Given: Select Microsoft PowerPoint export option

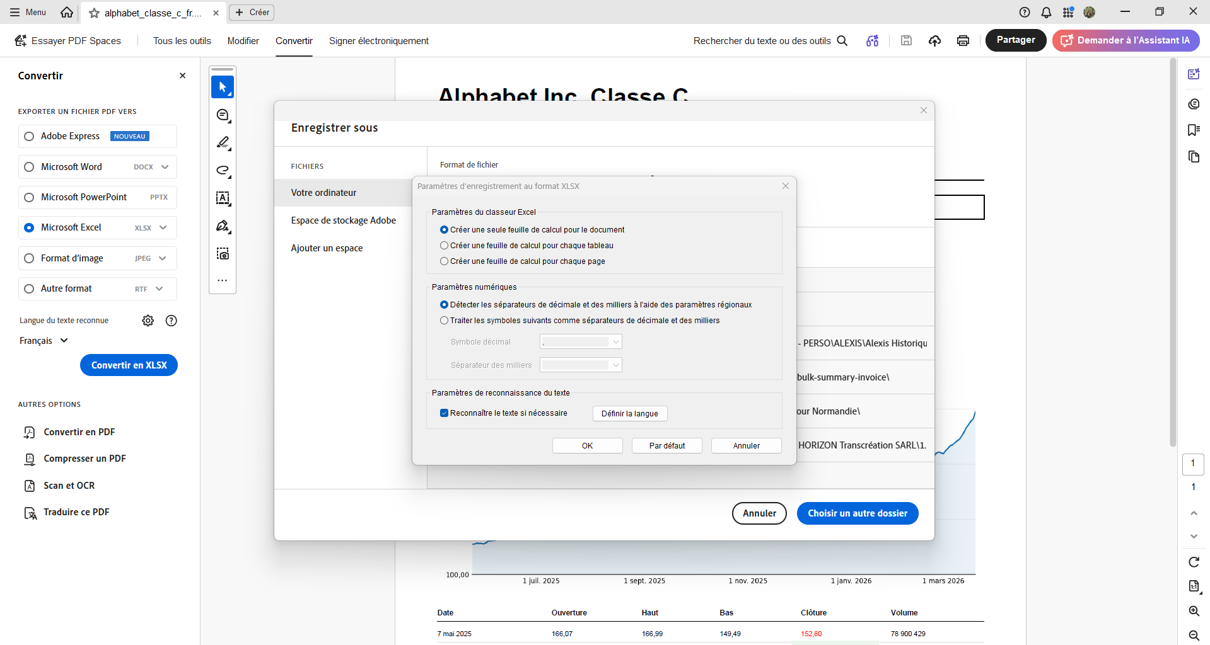Looking at the screenshot, I should 98,197.
